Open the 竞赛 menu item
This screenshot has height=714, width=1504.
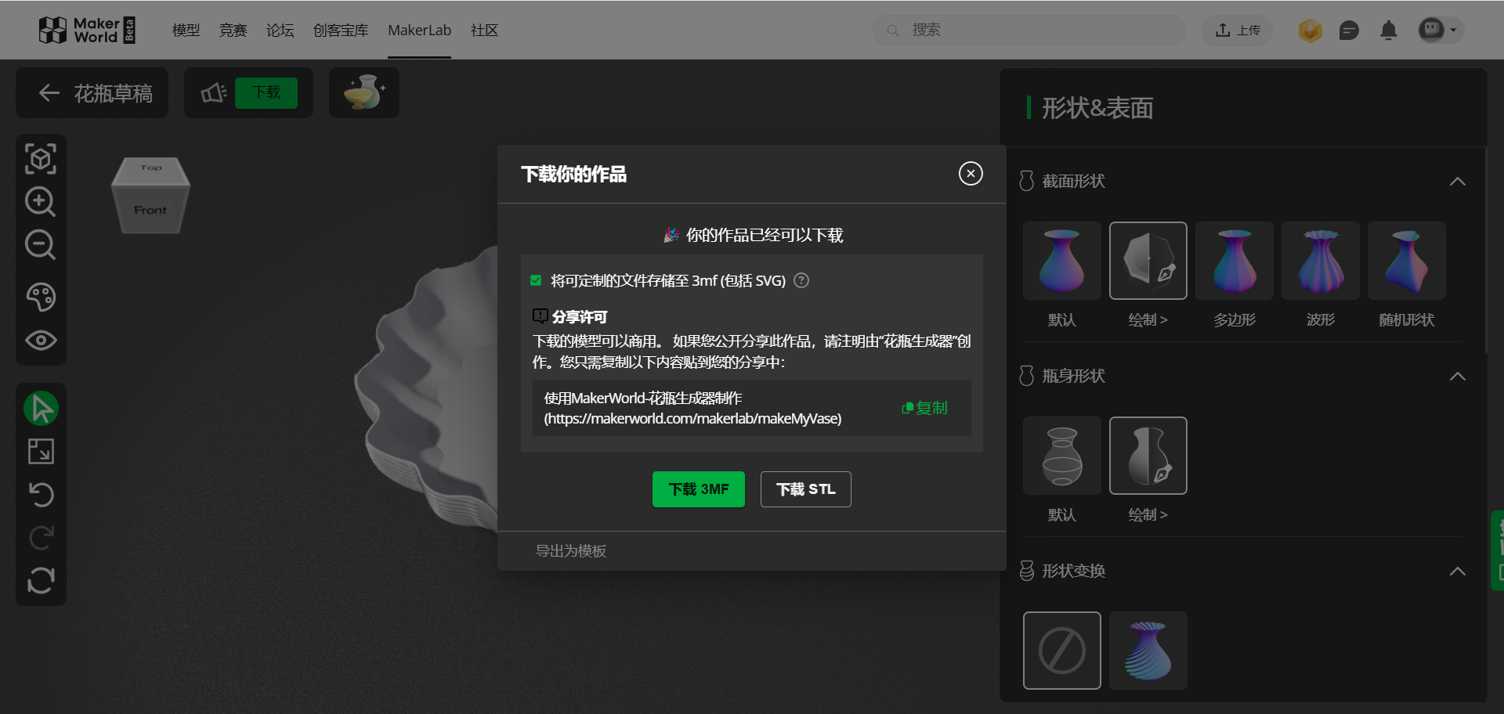[233, 30]
